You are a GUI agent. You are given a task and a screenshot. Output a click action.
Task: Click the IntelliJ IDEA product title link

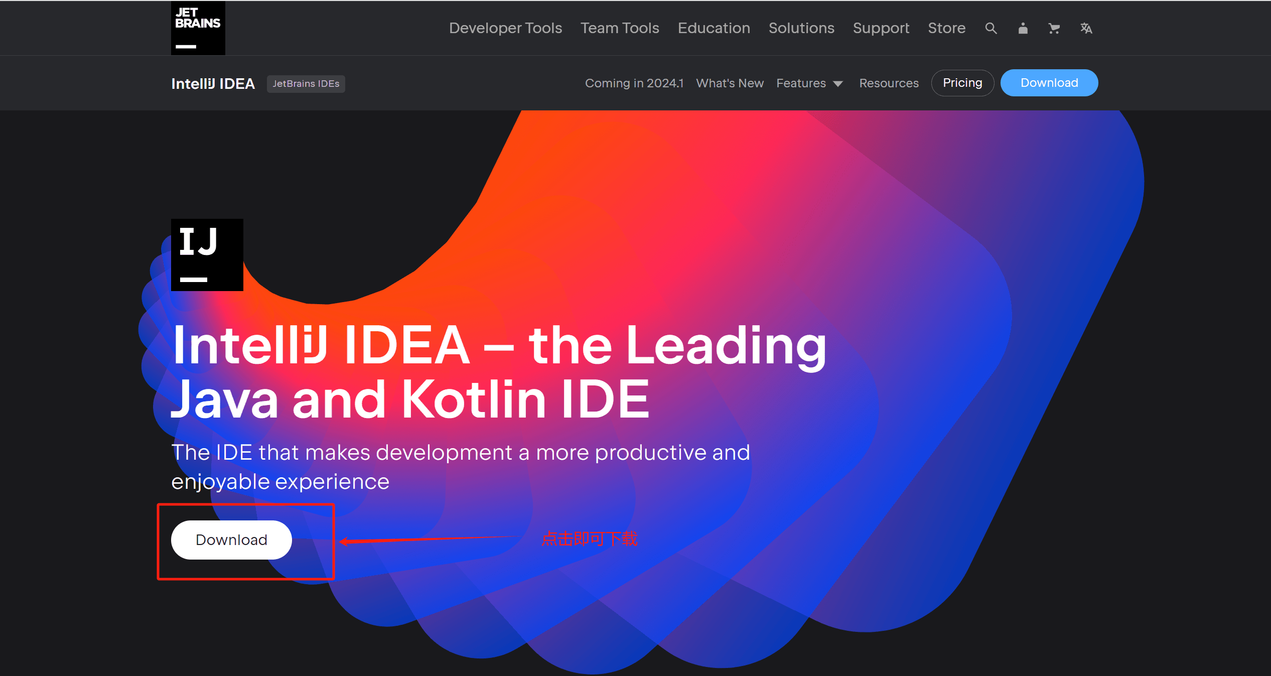click(x=213, y=83)
